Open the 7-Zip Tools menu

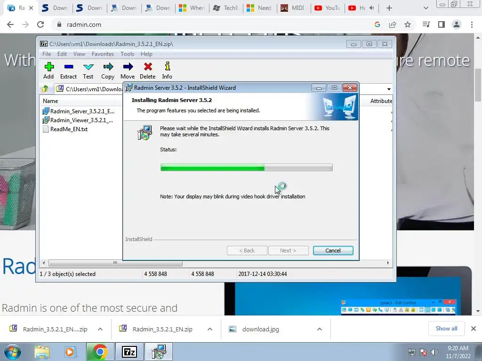point(127,54)
